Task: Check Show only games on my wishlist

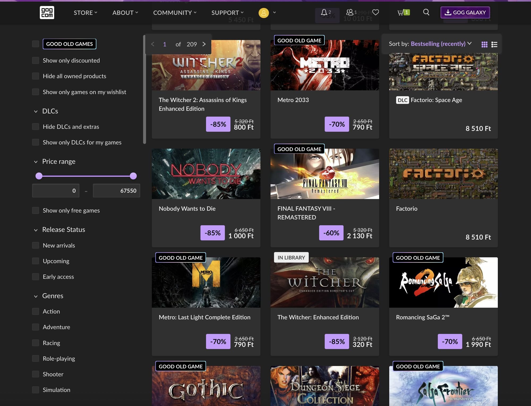Action: click(36, 92)
